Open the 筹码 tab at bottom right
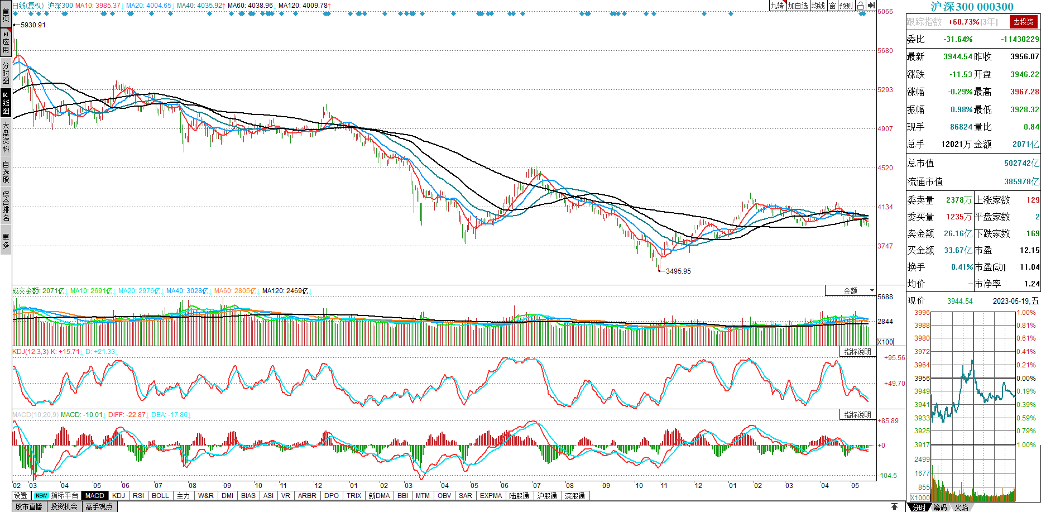Viewport: 1041px width, 512px height. click(x=940, y=508)
